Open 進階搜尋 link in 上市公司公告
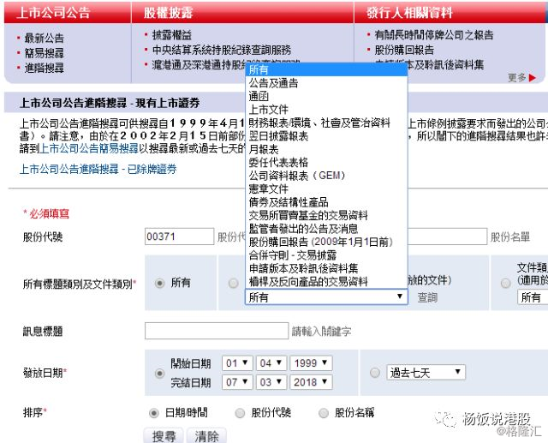Screen dimensions: 548x443 tap(44, 68)
